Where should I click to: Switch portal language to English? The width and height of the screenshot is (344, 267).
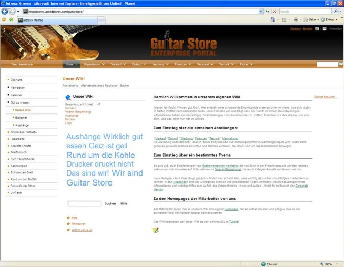pos(308,29)
